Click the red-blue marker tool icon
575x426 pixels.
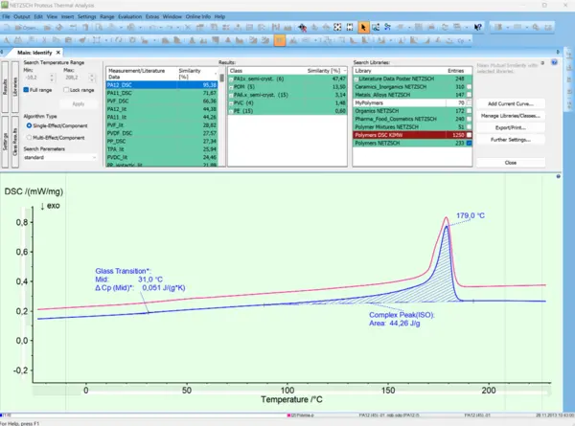pyautogui.click(x=302, y=28)
